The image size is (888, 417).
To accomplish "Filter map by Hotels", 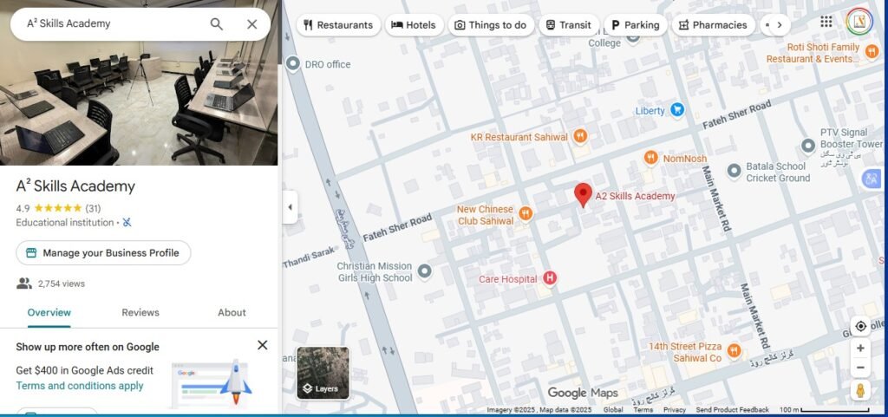I will click(x=414, y=25).
